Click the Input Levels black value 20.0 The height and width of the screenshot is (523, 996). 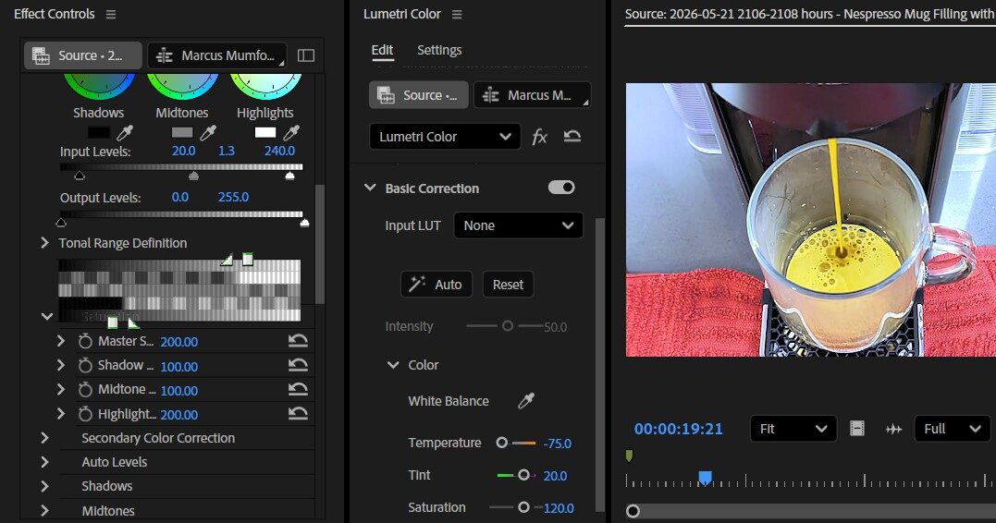click(184, 151)
